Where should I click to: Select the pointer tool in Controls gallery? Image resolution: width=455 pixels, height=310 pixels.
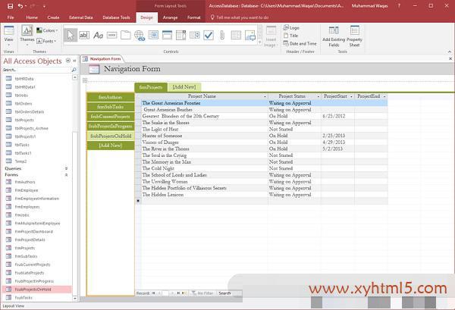pyautogui.click(x=70, y=35)
